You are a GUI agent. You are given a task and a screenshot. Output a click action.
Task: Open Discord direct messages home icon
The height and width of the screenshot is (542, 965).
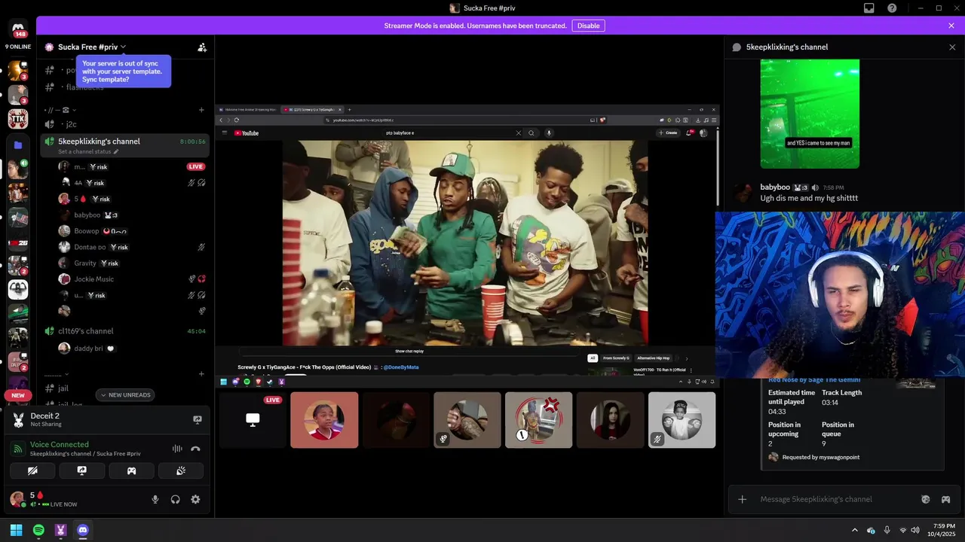18,30
